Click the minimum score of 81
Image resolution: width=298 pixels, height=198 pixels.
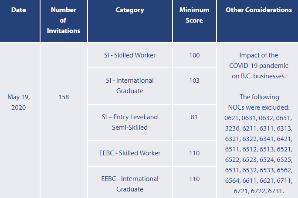click(x=194, y=117)
